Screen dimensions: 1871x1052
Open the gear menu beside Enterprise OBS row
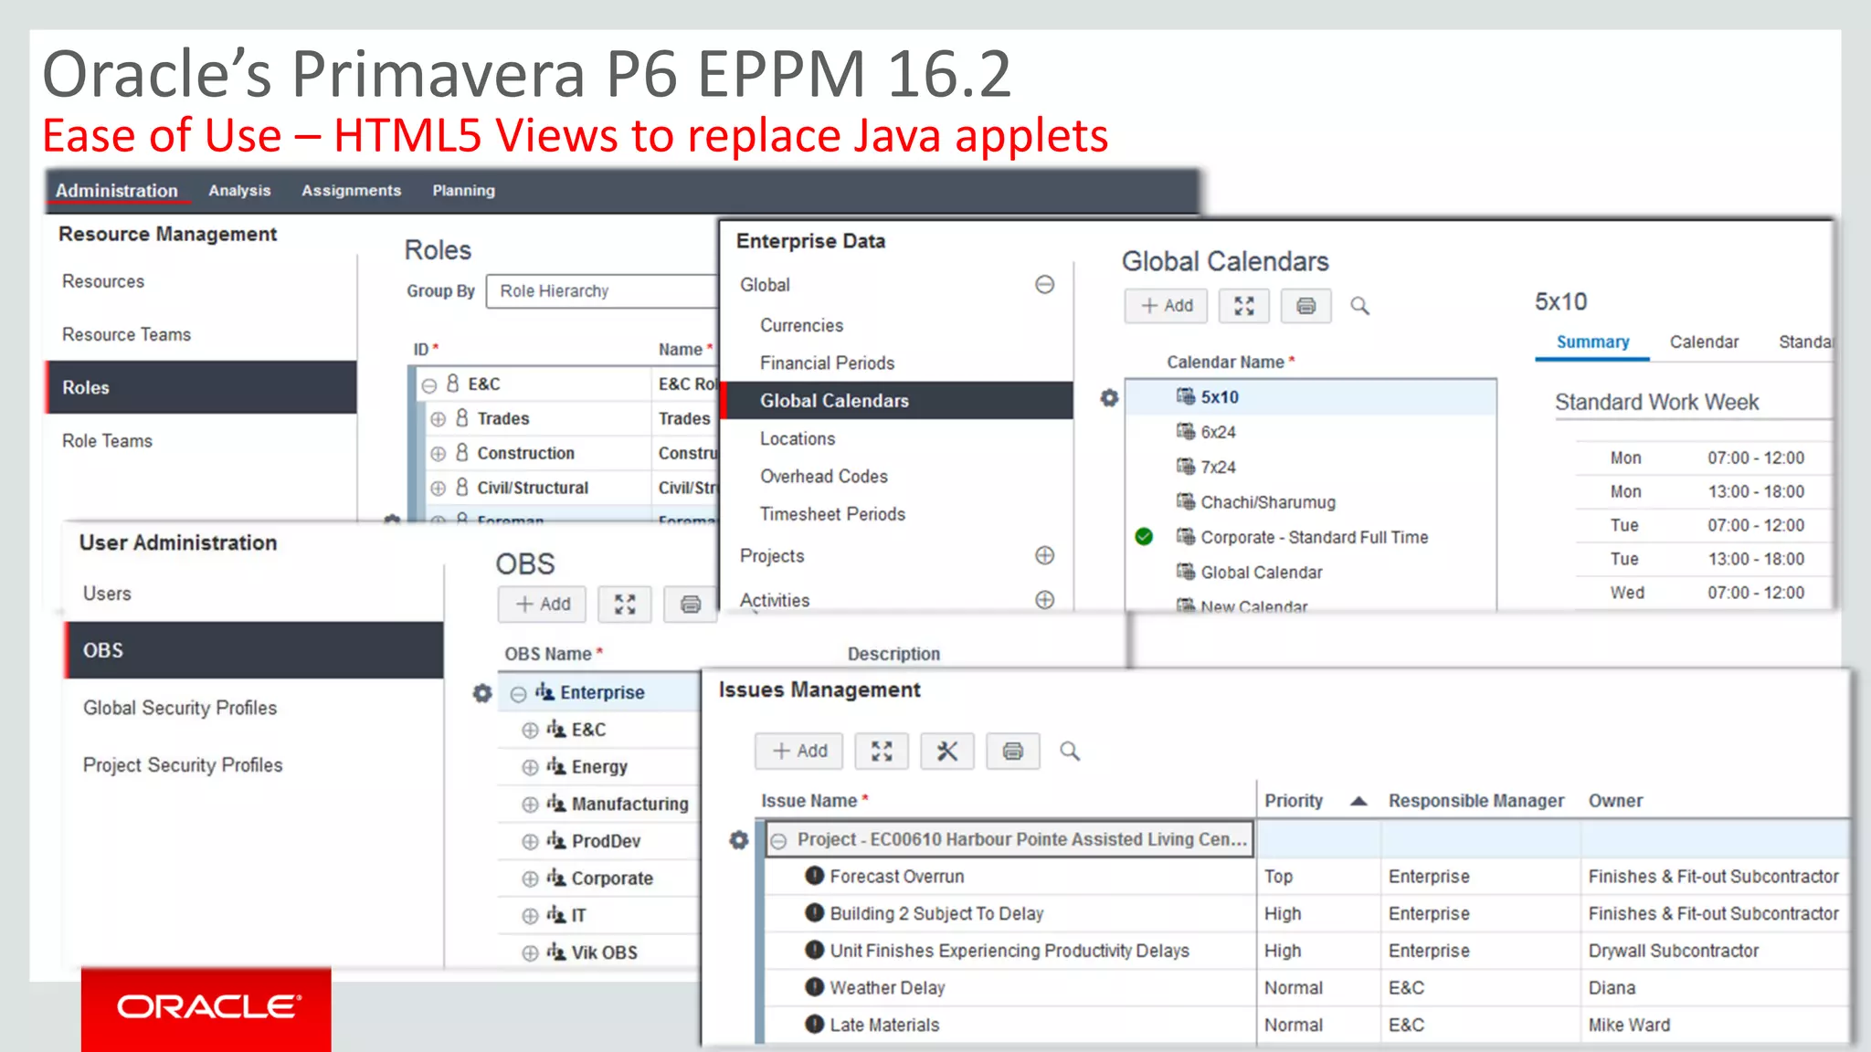pos(482,693)
